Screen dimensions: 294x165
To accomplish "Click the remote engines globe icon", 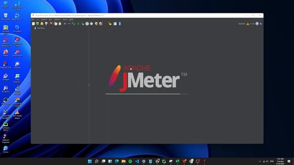I will point(257,24).
